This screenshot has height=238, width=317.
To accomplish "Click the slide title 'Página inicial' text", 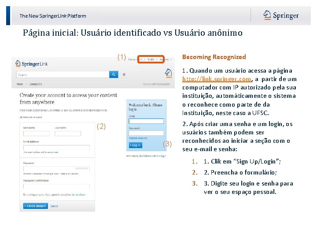I will (133, 33).
